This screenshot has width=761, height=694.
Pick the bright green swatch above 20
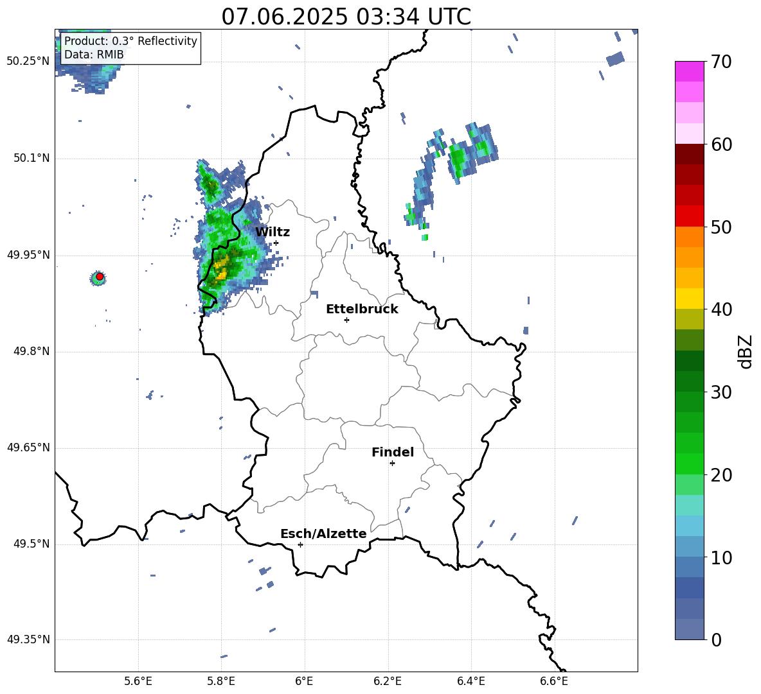click(x=689, y=464)
